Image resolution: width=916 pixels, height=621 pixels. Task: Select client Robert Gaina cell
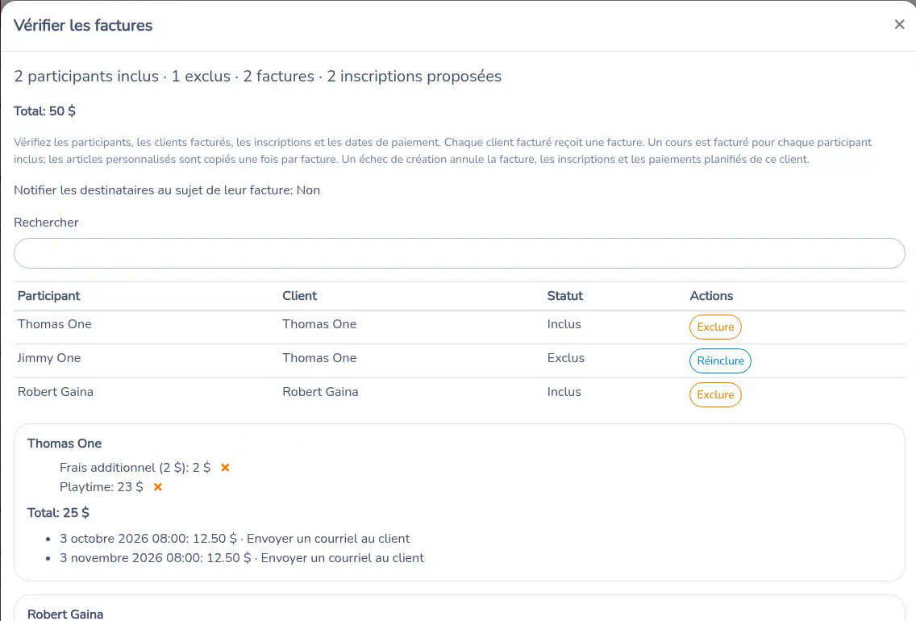coord(320,391)
